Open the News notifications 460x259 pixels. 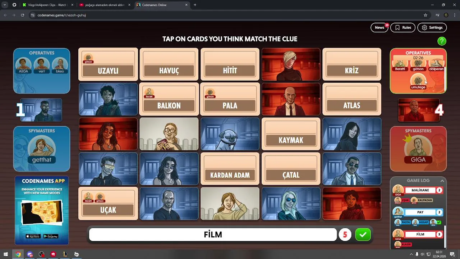click(x=379, y=28)
